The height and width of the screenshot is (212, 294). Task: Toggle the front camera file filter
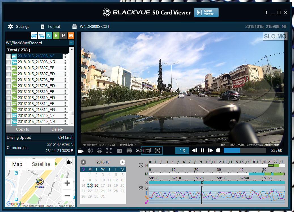coord(34,35)
